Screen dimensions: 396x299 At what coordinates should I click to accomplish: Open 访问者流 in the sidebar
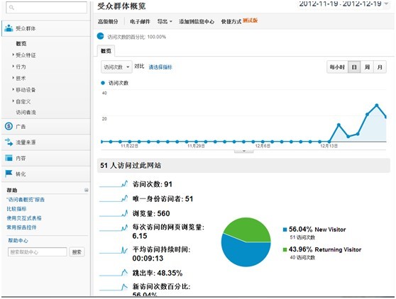[x=26, y=112]
